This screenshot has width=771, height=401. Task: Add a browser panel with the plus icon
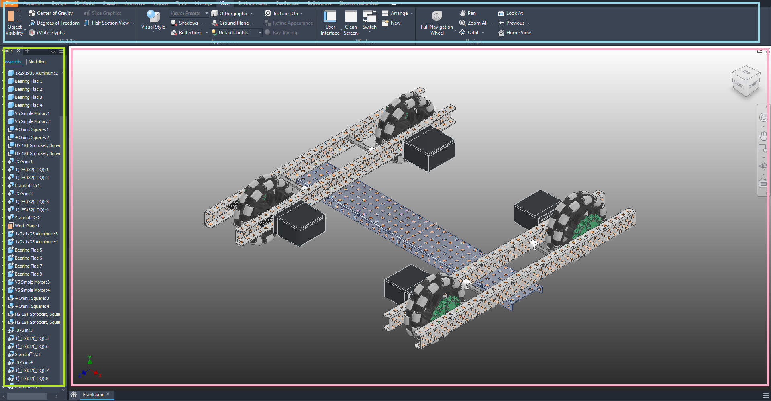click(x=27, y=51)
